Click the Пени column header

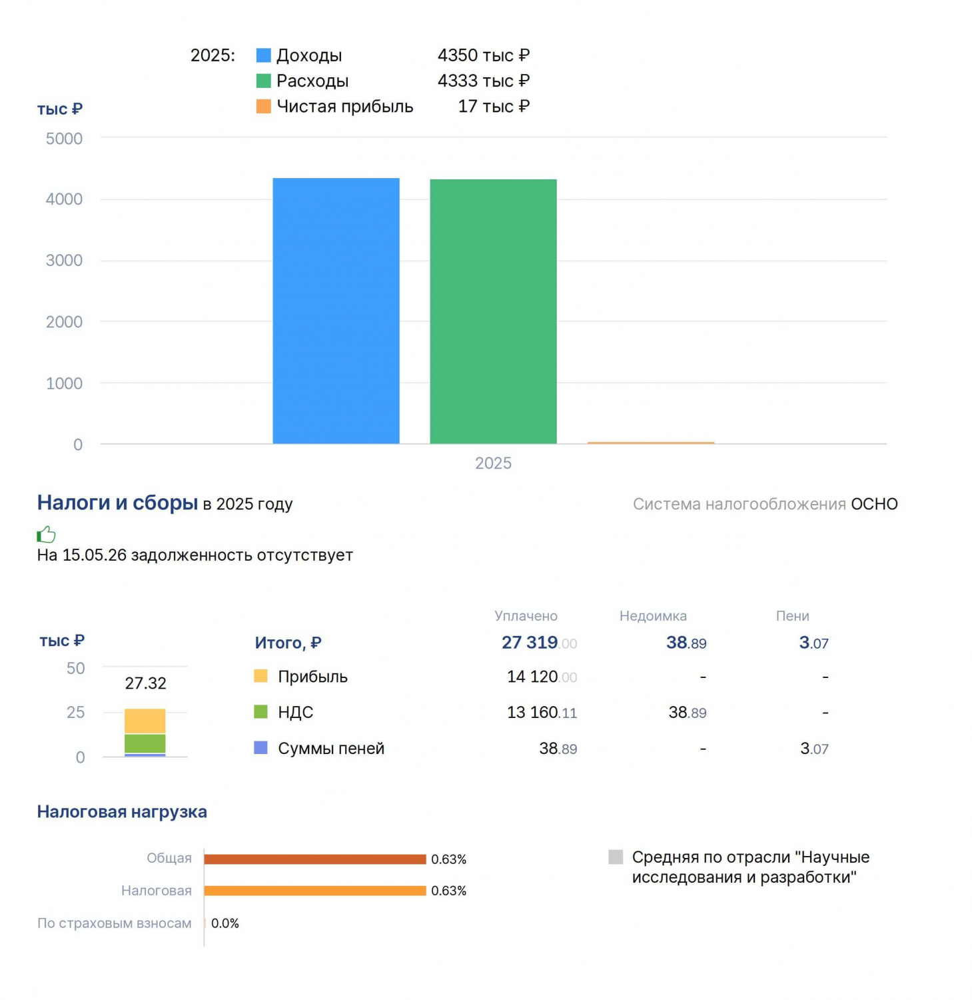coord(793,616)
